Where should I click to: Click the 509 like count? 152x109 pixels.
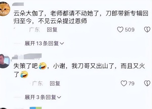click(130, 30)
